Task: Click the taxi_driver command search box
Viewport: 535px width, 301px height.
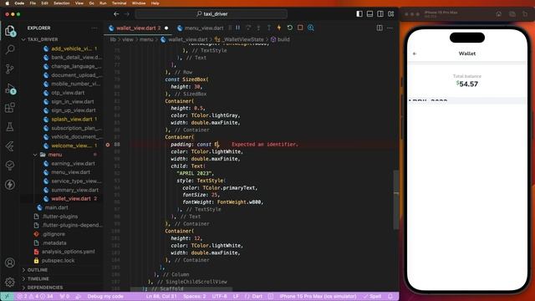Action: point(211,14)
